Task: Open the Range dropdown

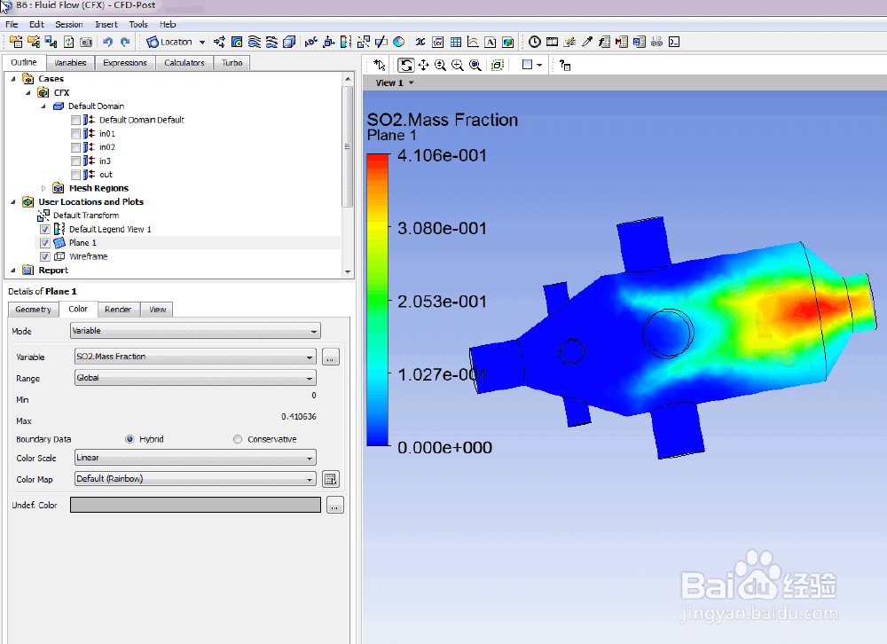Action: point(195,378)
